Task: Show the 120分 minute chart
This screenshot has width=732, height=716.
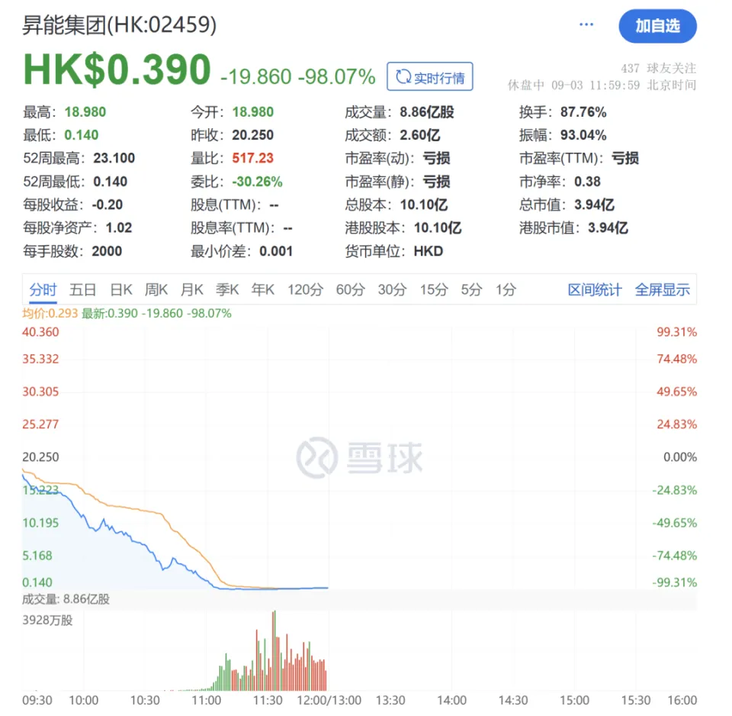Action: [305, 290]
